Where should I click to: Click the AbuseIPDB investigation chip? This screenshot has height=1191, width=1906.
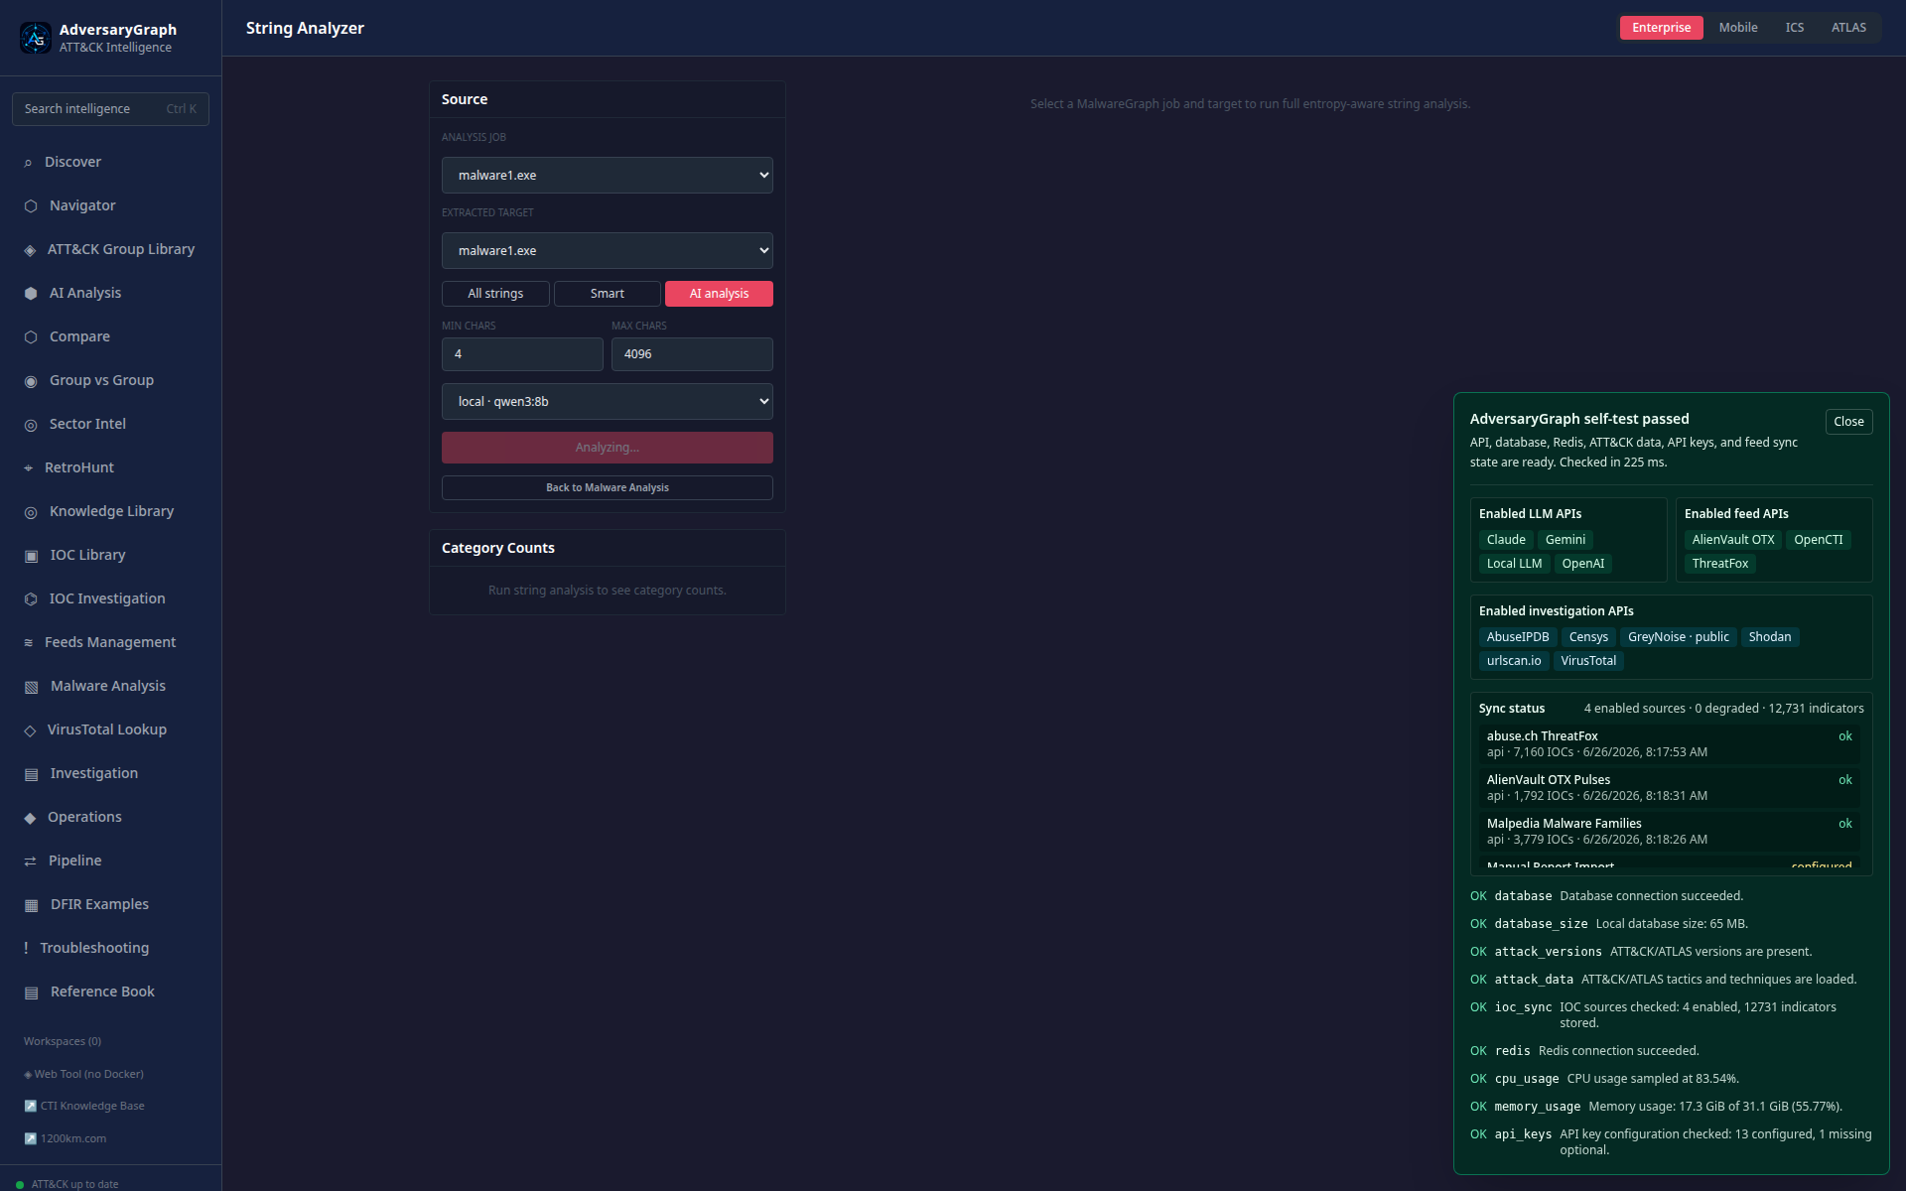pos(1518,637)
